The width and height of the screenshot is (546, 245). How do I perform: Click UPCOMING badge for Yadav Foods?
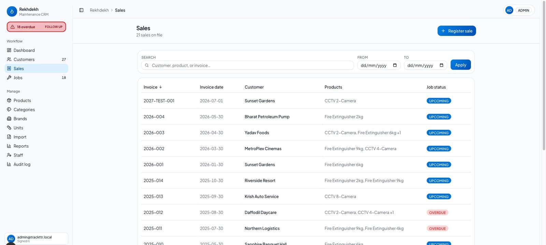click(x=439, y=133)
